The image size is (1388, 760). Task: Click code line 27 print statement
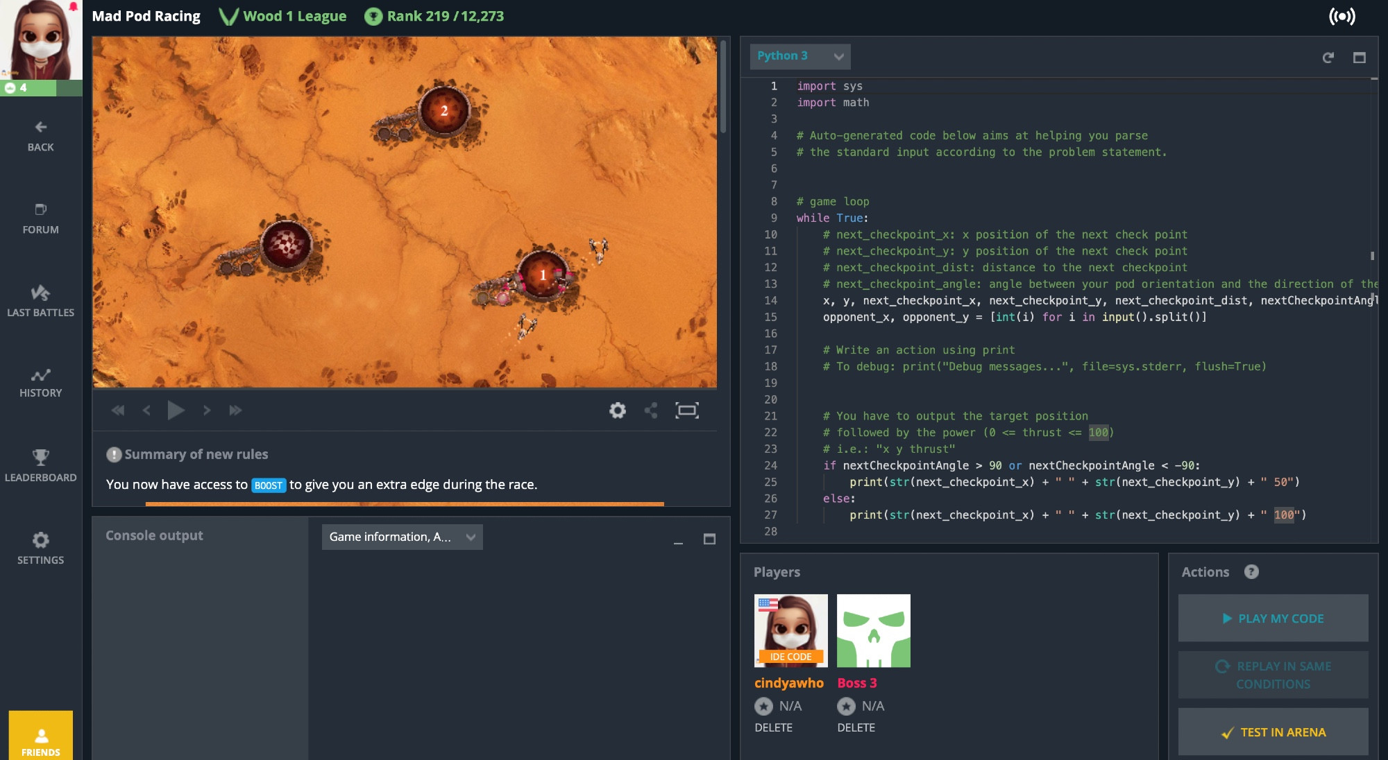click(x=1078, y=515)
